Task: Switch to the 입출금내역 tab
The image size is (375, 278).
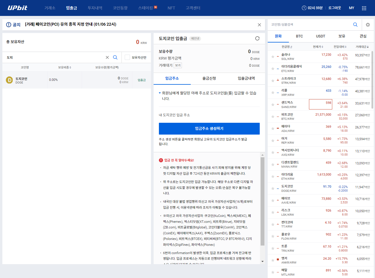Action: (246, 79)
